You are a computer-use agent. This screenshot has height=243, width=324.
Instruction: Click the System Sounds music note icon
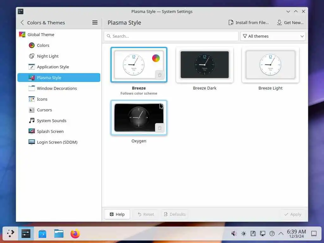point(32,121)
